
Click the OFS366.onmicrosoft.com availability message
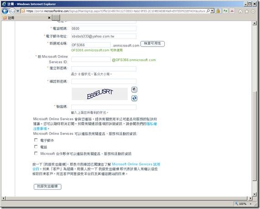(97, 50)
